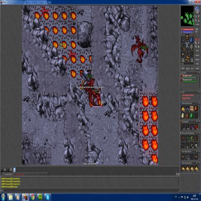Open Google Chrome from taskbar
Viewport: 201px width, 201px height.
(x=33, y=197)
